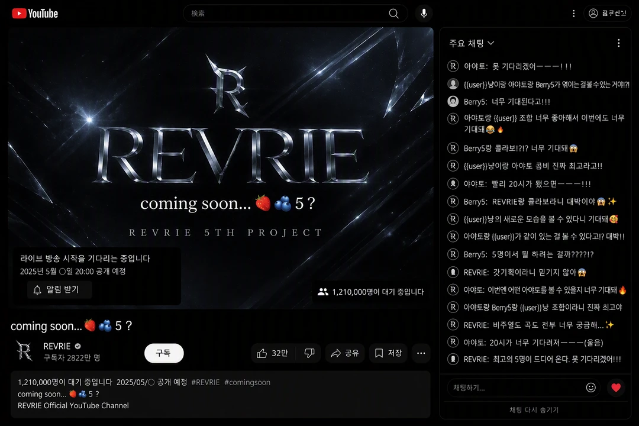The image size is (639, 426).
Task: Click the search magnifier icon
Action: 393,14
